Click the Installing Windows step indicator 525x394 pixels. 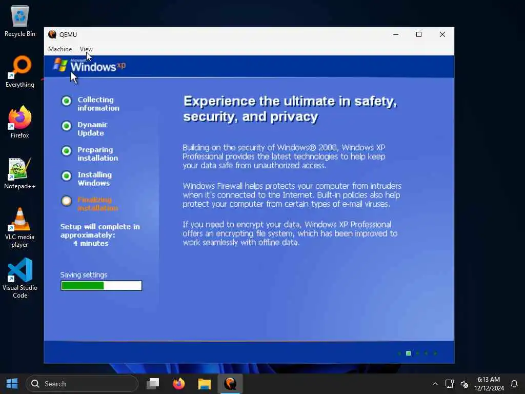pyautogui.click(x=67, y=176)
